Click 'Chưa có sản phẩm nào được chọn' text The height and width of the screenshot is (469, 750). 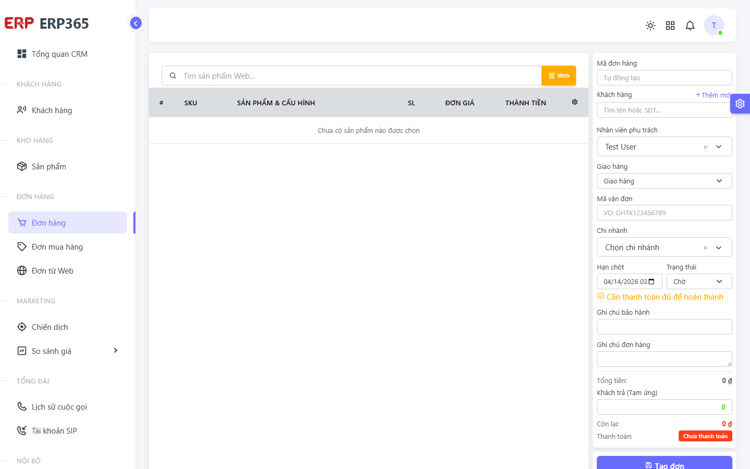coord(369,130)
